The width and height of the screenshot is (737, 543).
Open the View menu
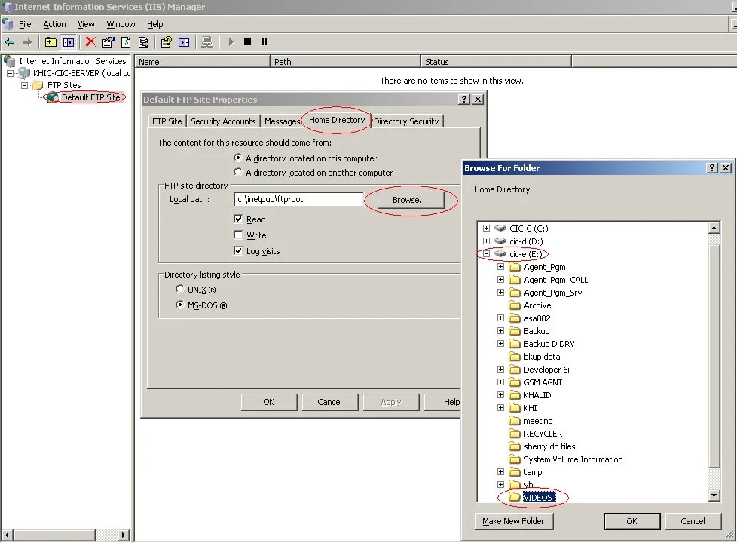86,24
